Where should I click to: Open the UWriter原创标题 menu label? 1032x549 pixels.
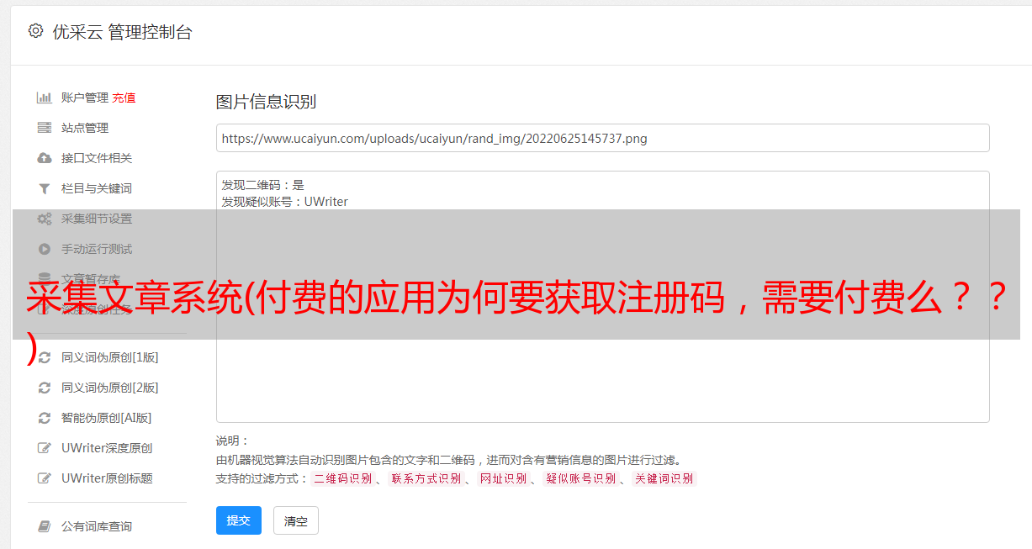(x=107, y=478)
